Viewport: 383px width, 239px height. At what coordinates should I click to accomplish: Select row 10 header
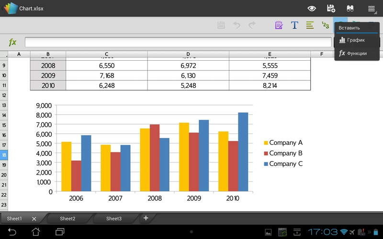4,76
